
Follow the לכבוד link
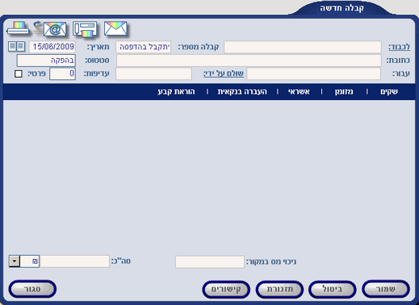click(399, 47)
